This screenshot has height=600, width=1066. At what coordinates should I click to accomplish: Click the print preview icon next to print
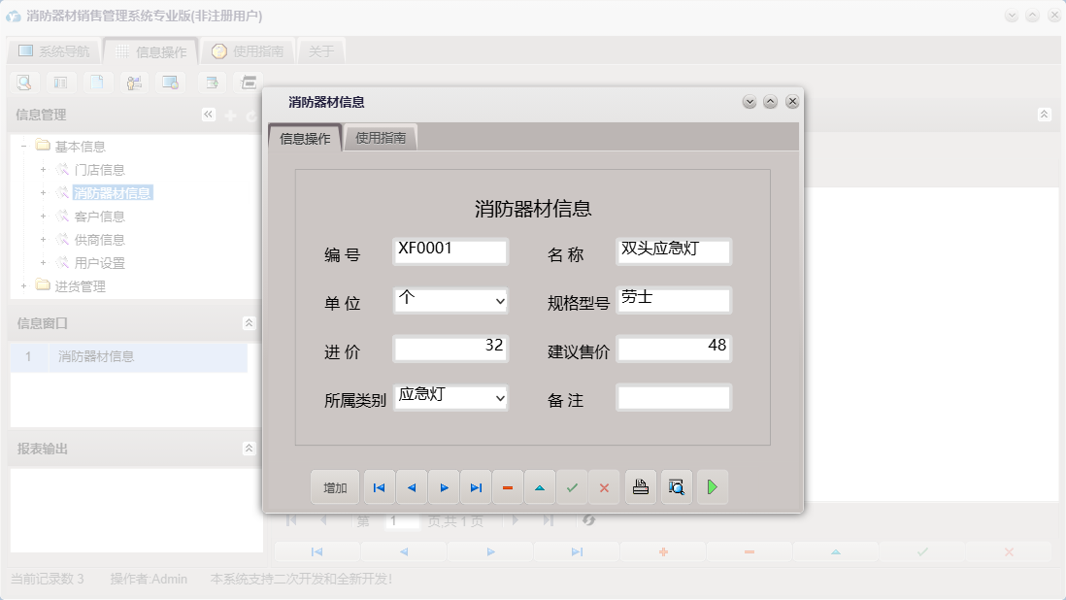point(676,486)
